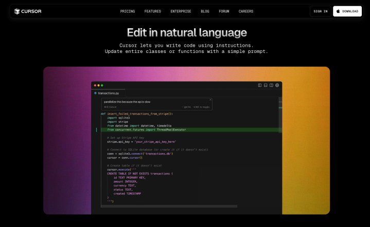Click the yellow minimize dot of editor window

[99, 85]
